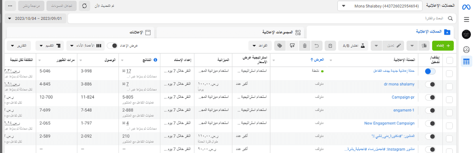Turn on the New Engagement Campaign toggle
474x153 pixels.
(430, 123)
